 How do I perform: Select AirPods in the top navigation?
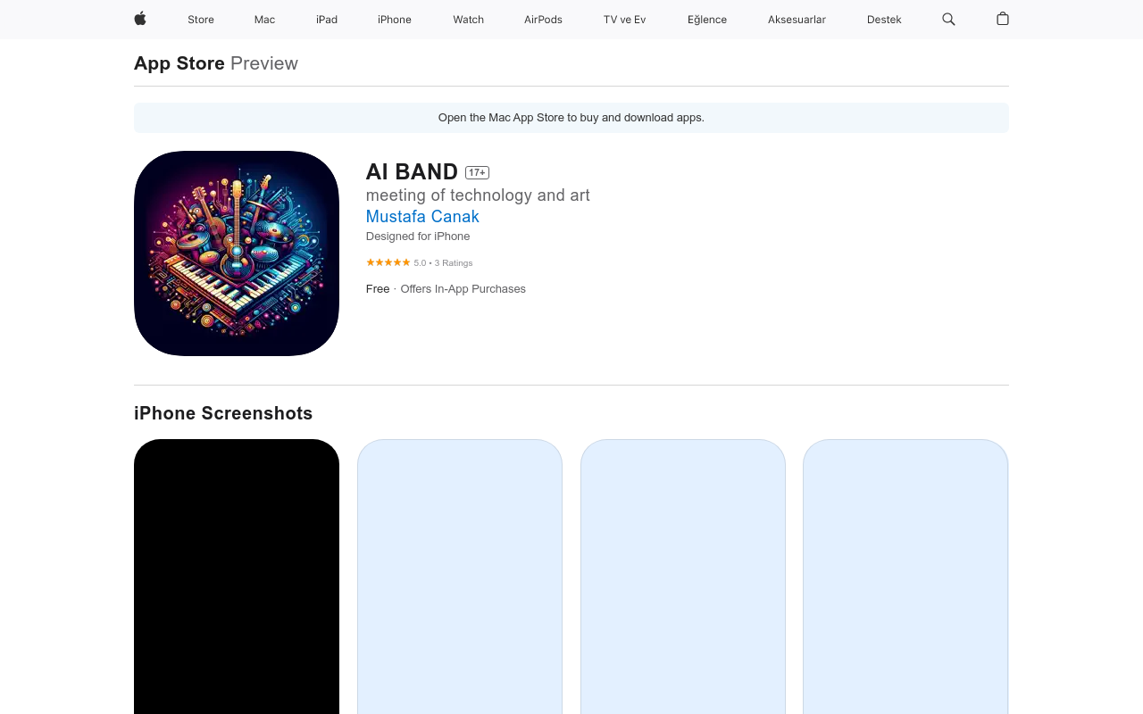543,20
